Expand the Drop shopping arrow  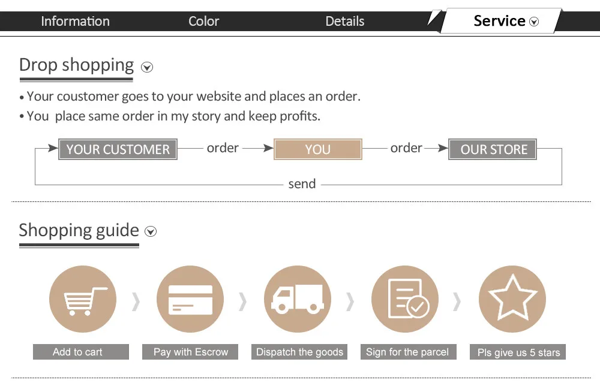[147, 67]
